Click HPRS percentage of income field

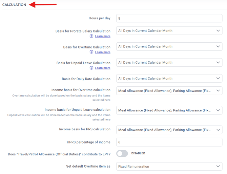tap(169, 142)
